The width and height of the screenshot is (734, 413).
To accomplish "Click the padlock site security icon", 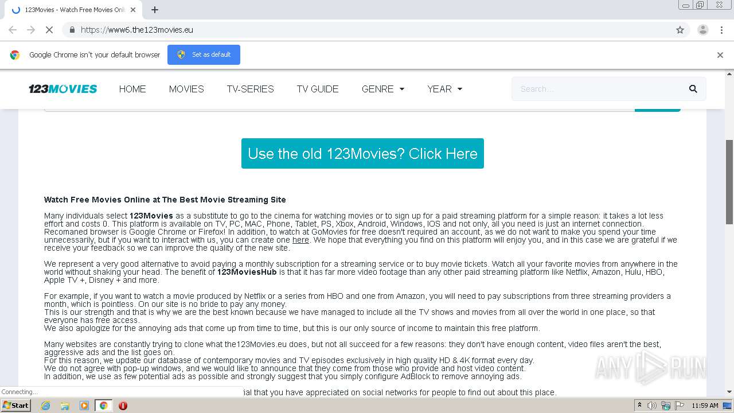I will [72, 30].
